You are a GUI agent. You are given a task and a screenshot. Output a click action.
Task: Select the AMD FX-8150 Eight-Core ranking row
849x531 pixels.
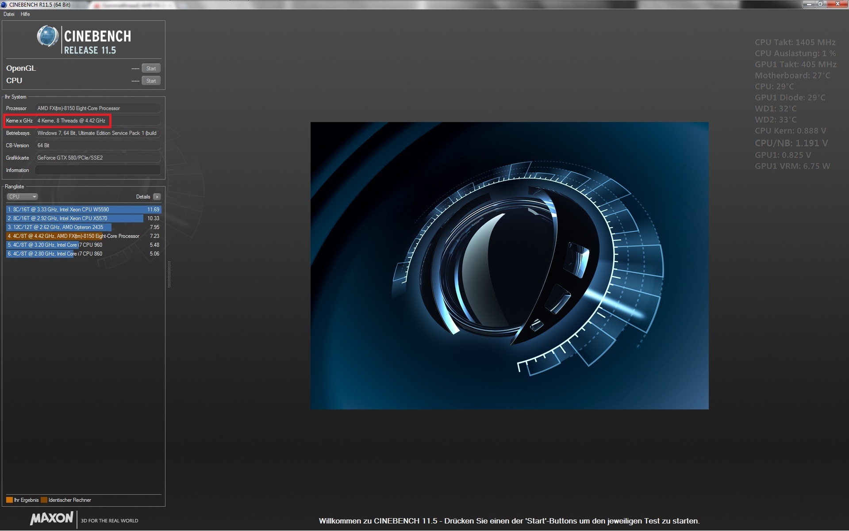pos(84,236)
